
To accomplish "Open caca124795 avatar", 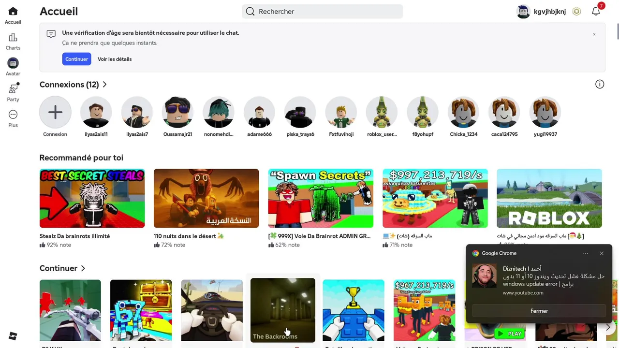I will pos(504,112).
